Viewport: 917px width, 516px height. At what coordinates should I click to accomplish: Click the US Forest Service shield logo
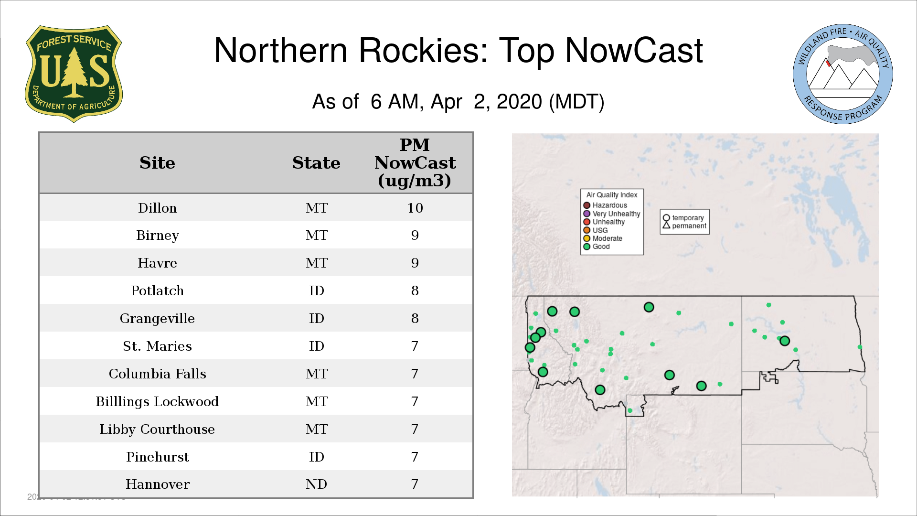74,74
